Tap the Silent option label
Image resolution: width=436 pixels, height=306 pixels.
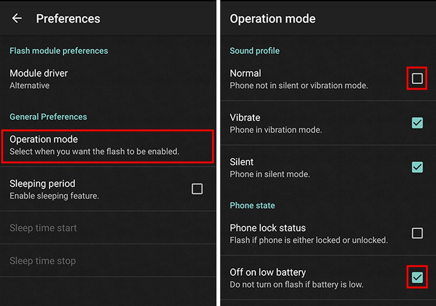pos(241,162)
